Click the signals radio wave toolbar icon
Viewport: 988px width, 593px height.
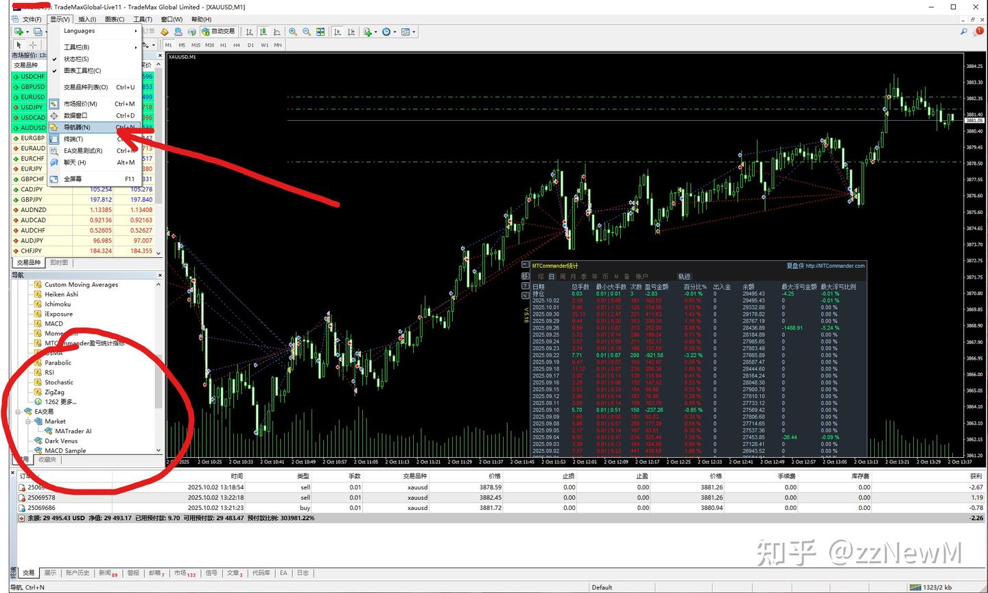coord(192,32)
